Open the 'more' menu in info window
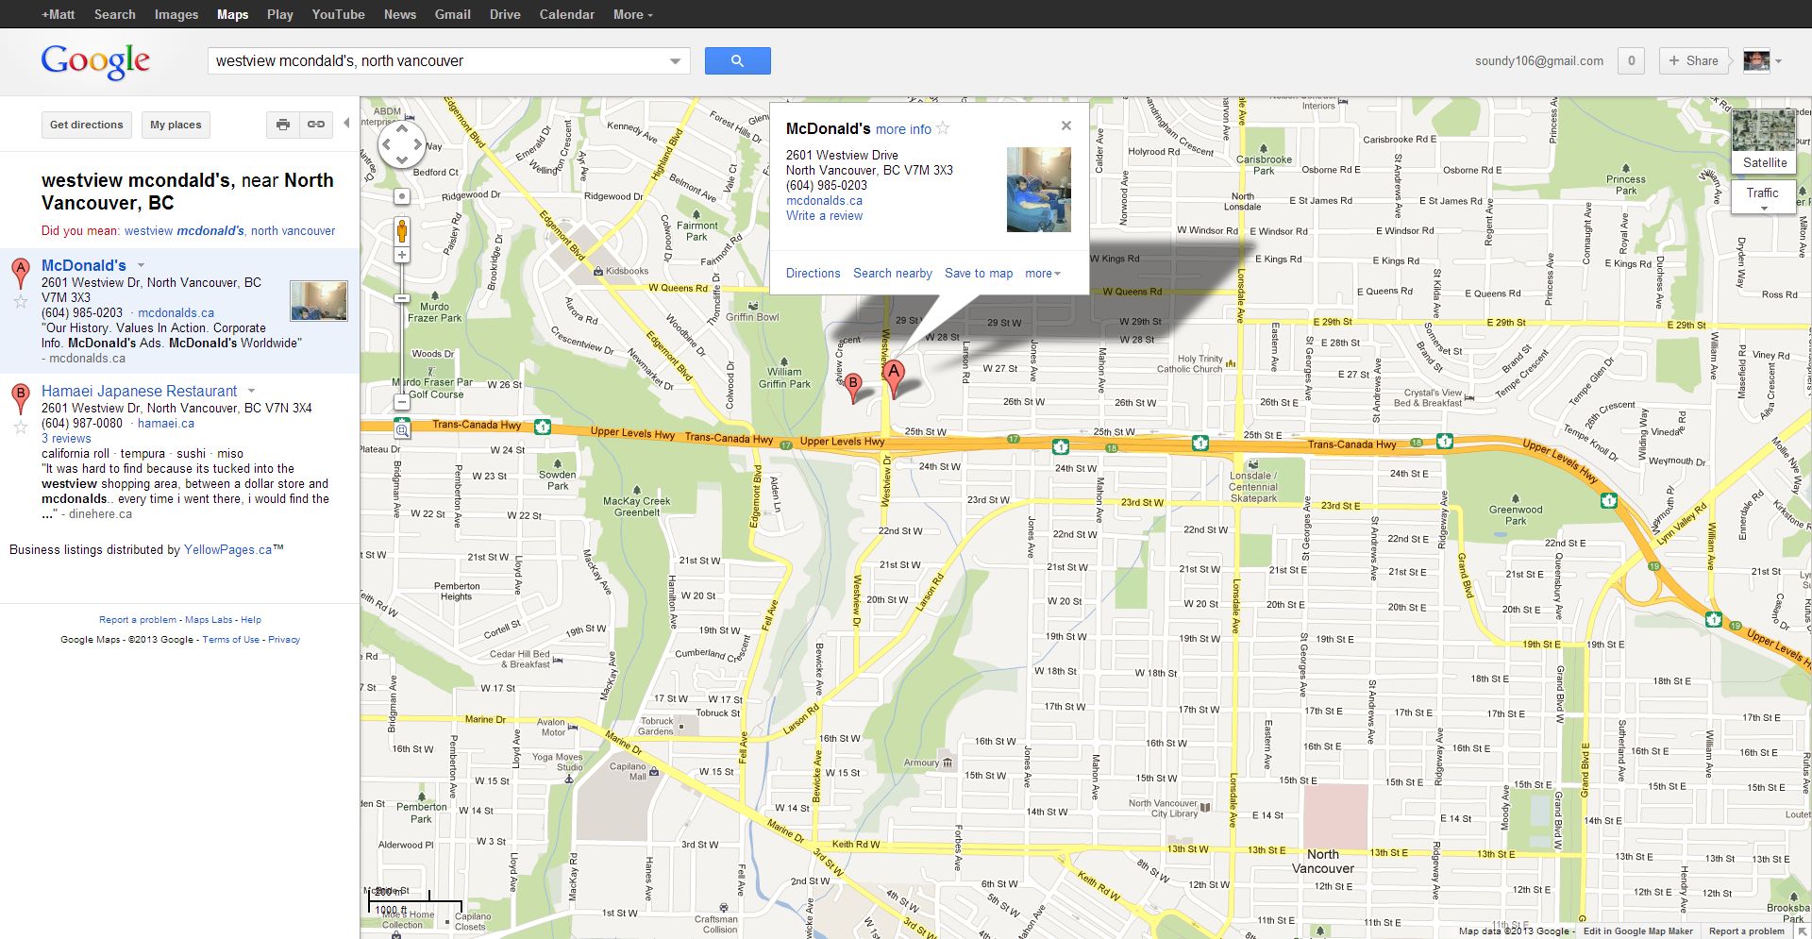The width and height of the screenshot is (1812, 939). point(1043,274)
